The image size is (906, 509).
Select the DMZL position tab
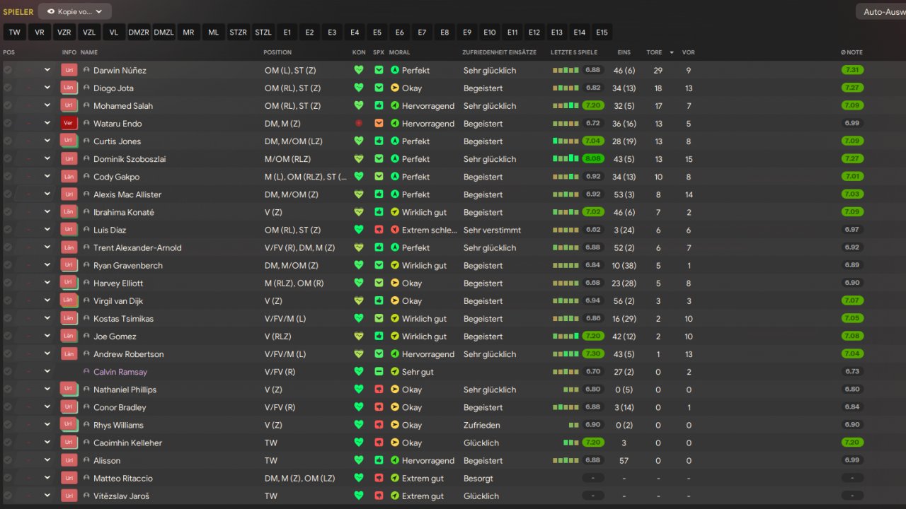tap(164, 33)
